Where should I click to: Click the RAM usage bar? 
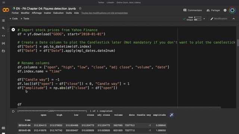[x=198, y=17]
